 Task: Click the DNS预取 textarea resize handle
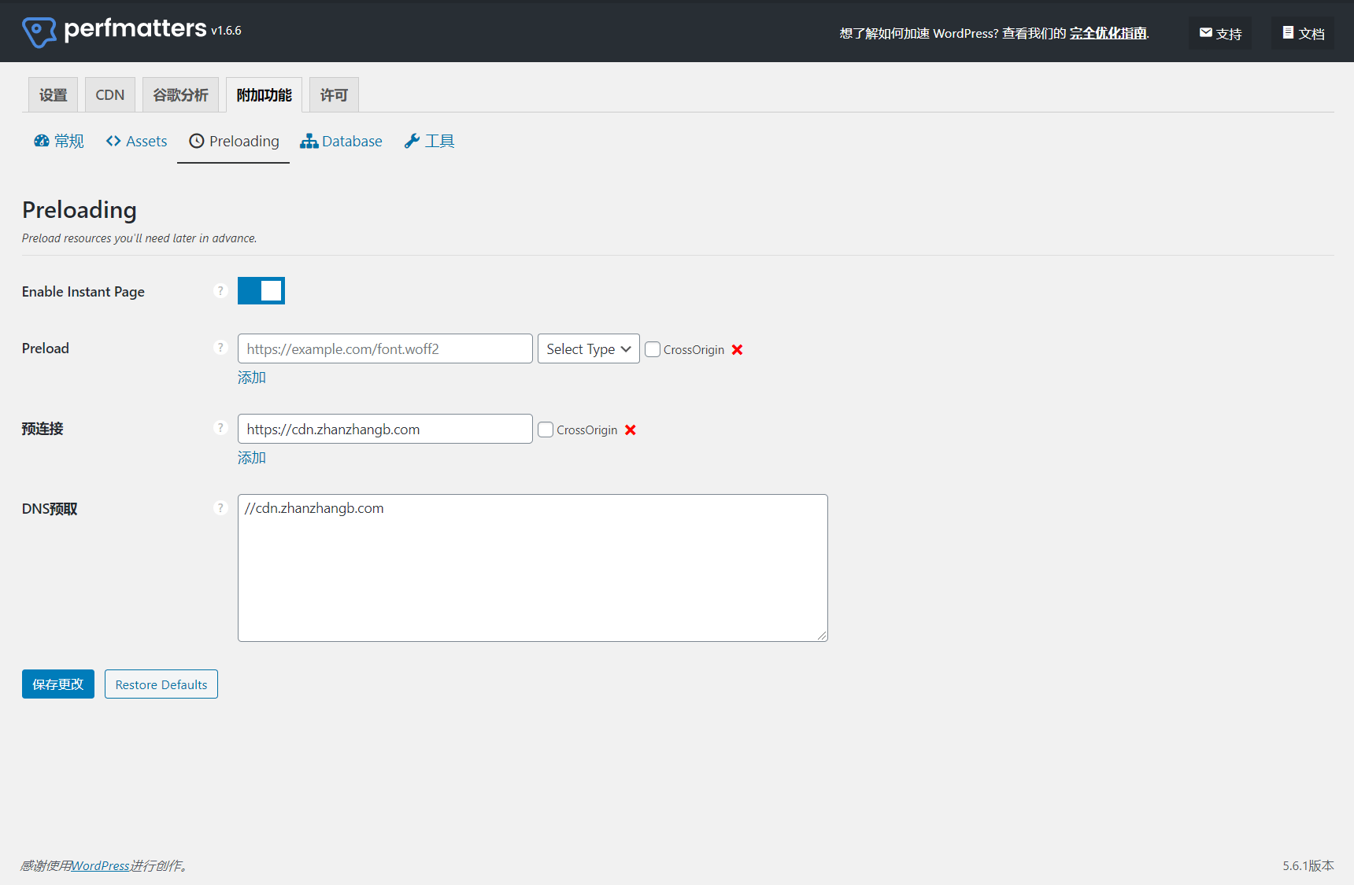(x=822, y=636)
